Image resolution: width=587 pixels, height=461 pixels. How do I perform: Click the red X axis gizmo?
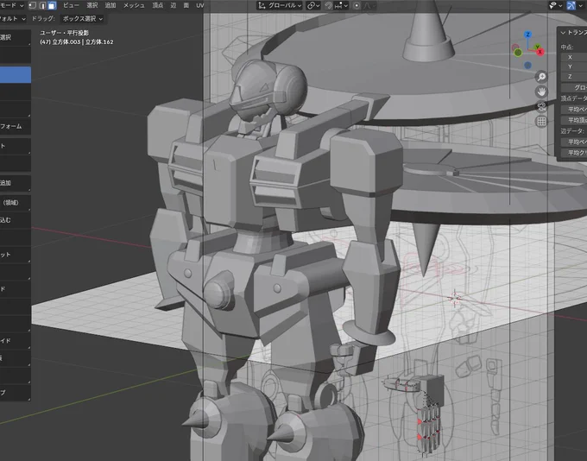(x=540, y=52)
